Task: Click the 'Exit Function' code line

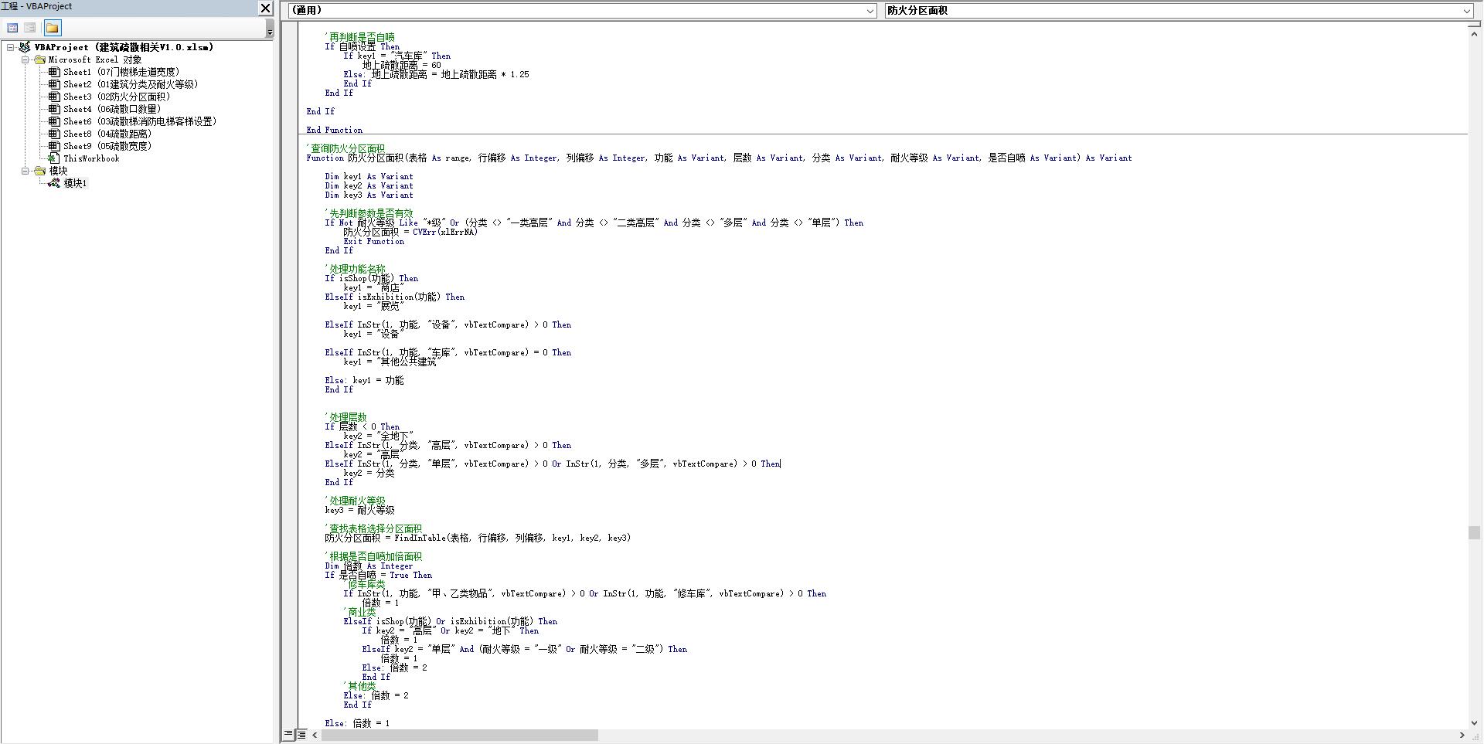Action: tap(373, 241)
